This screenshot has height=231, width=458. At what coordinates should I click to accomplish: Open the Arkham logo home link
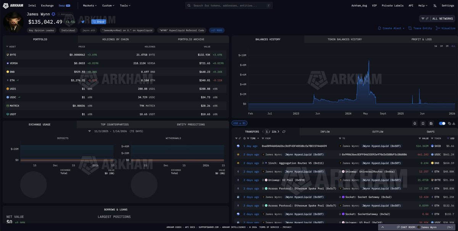pyautogui.click(x=14, y=5)
